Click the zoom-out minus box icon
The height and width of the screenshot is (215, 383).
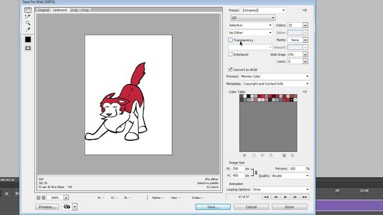pyautogui.click(x=38, y=198)
